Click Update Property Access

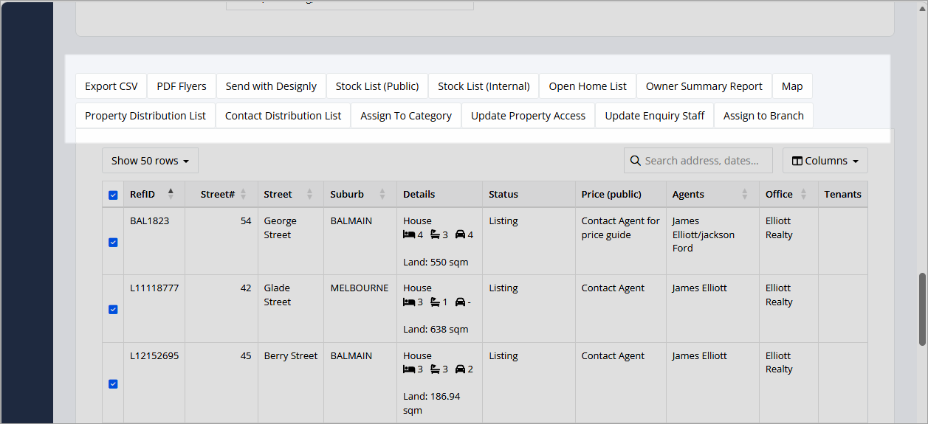click(x=528, y=116)
